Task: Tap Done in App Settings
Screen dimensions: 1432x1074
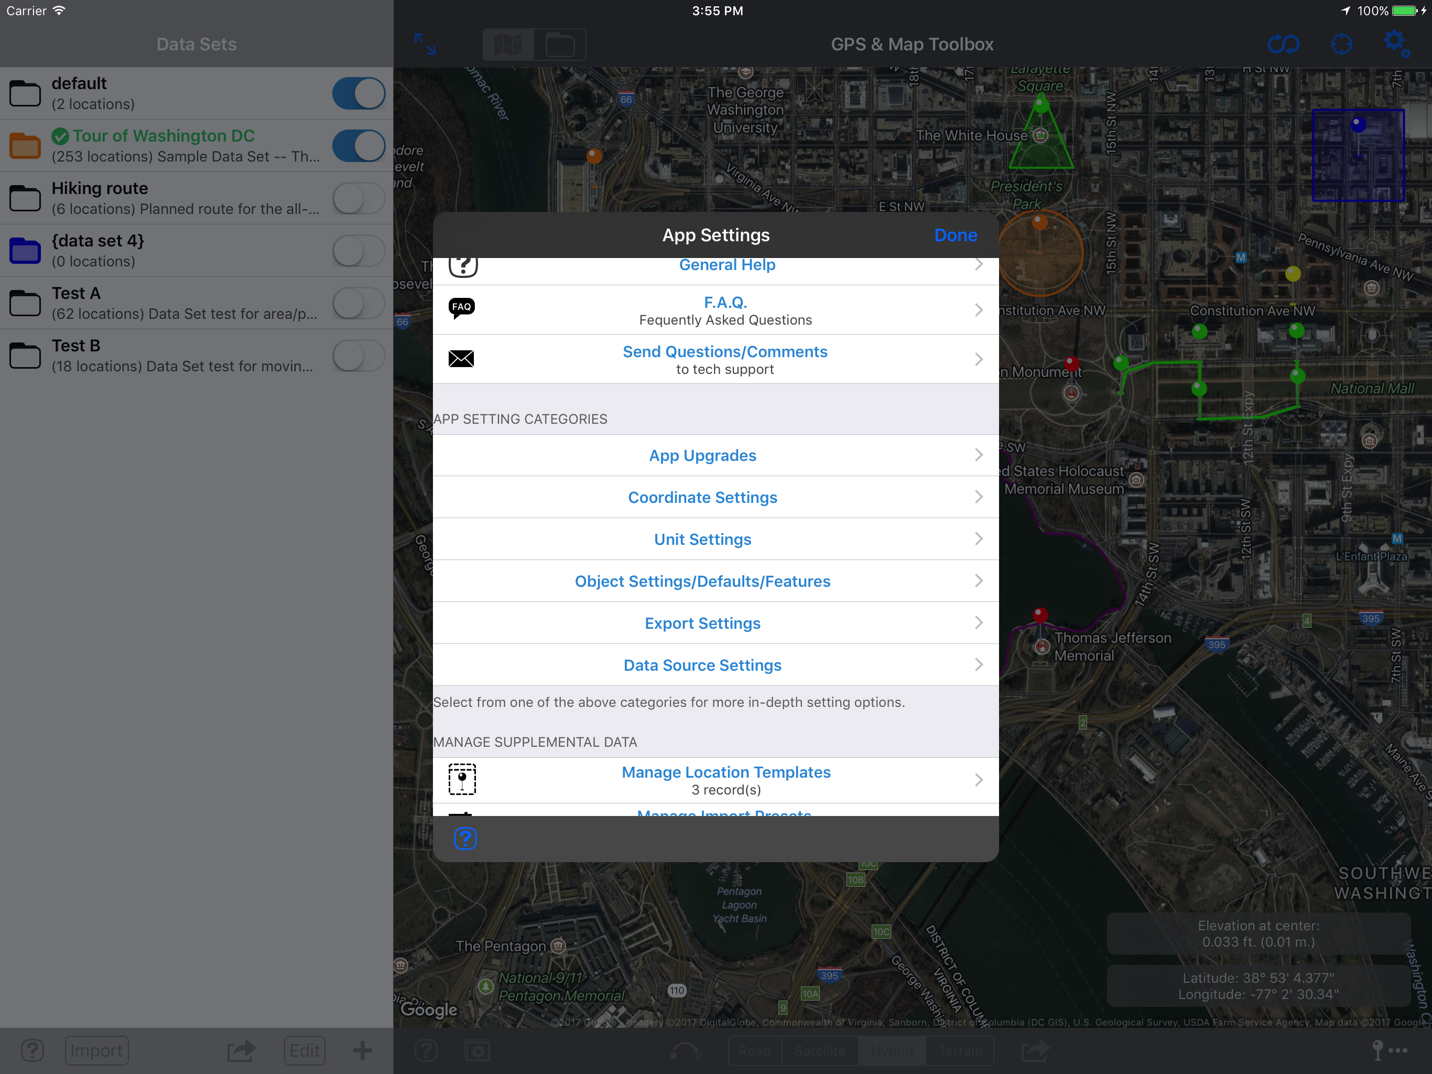Action: click(956, 235)
